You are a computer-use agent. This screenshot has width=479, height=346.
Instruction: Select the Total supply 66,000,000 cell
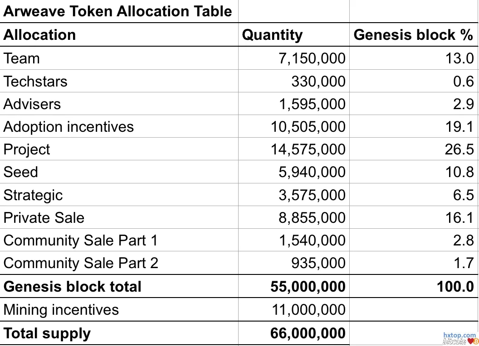(x=308, y=334)
